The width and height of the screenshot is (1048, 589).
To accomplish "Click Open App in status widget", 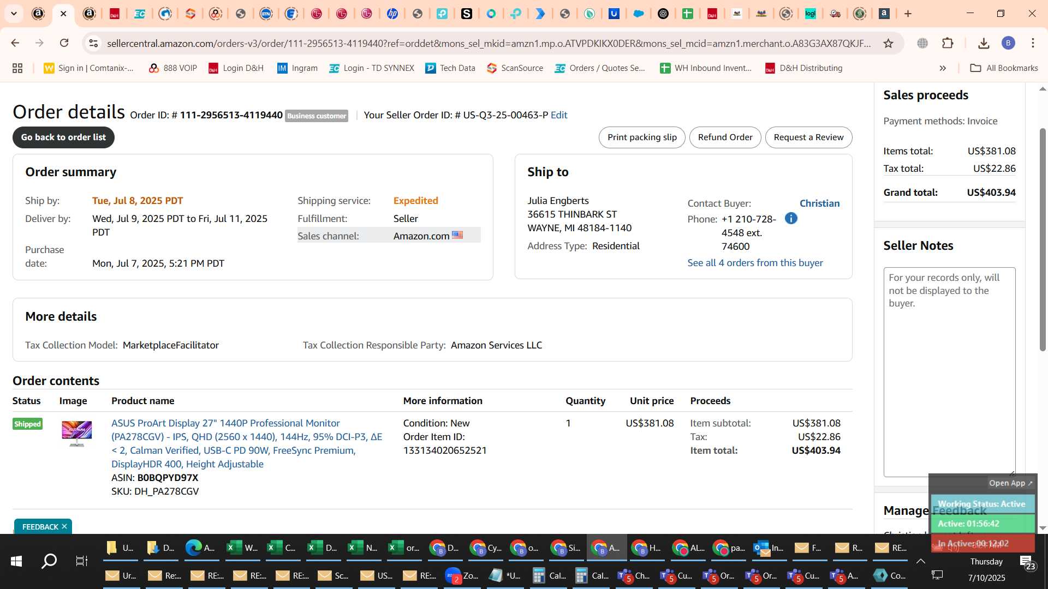I will click(x=1010, y=483).
